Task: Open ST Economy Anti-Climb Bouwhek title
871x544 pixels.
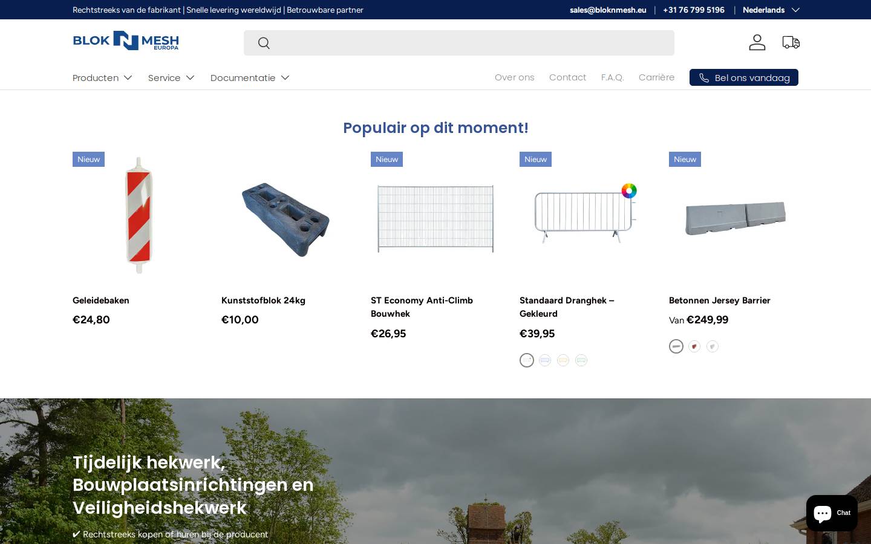Action: [422, 307]
